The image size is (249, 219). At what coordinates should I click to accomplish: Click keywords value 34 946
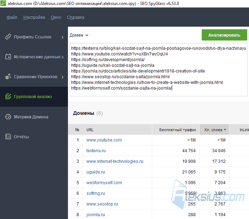(x=219, y=151)
